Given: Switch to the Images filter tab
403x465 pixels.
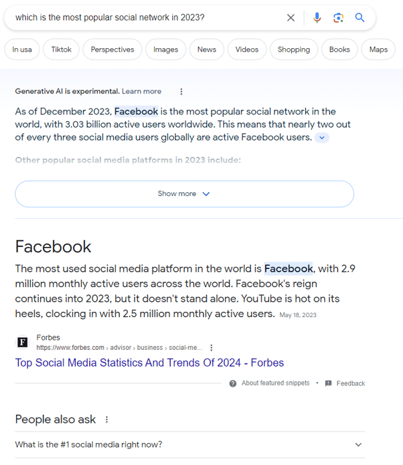Looking at the screenshot, I should click(165, 50).
